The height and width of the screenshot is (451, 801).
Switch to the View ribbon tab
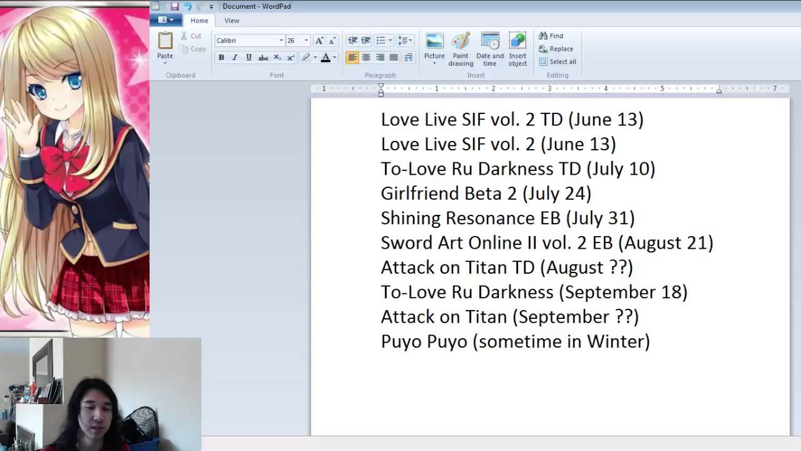[x=232, y=21]
